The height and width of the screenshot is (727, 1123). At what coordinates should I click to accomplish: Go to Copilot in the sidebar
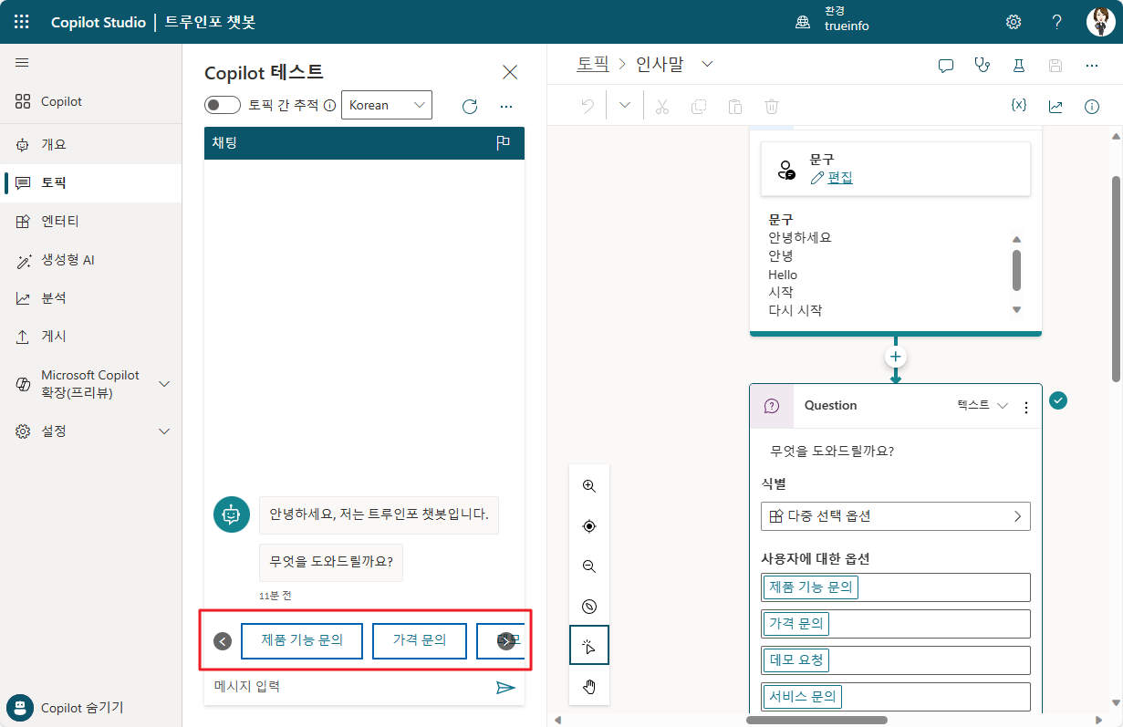tap(91, 101)
